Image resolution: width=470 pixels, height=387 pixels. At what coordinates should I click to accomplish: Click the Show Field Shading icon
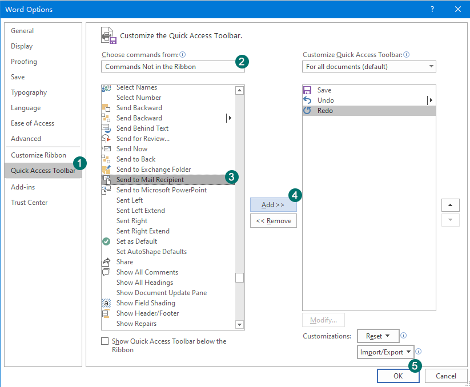106,303
